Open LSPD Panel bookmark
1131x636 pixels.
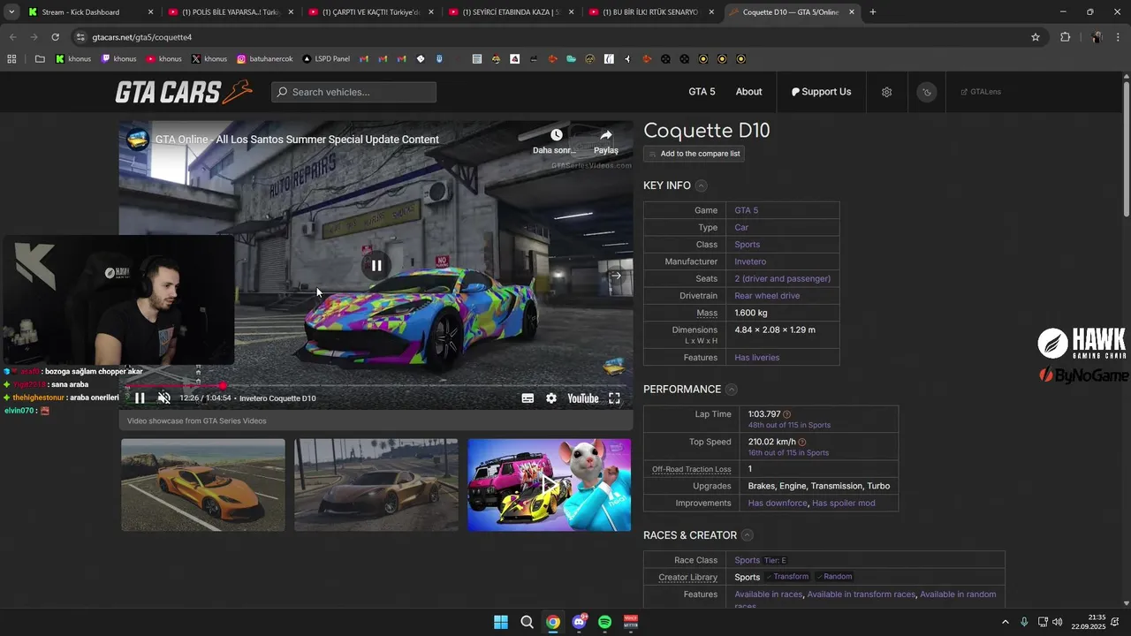pos(326,59)
